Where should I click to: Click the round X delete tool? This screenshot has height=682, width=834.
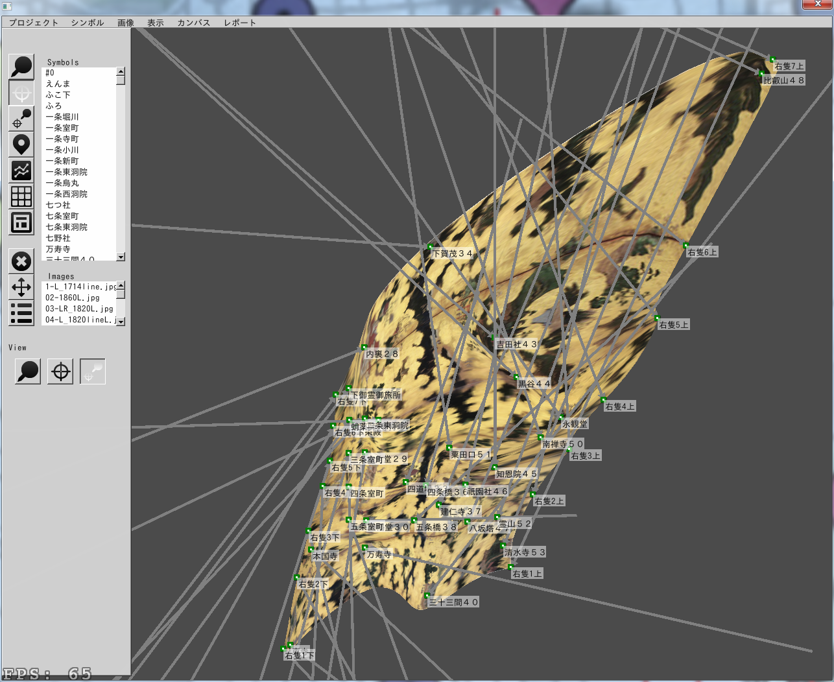tap(21, 261)
